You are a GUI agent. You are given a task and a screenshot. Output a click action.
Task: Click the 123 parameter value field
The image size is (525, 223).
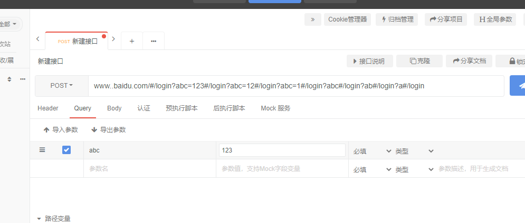[x=282, y=150]
